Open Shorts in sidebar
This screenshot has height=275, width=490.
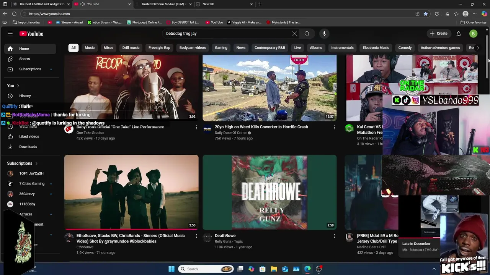click(x=30, y=59)
